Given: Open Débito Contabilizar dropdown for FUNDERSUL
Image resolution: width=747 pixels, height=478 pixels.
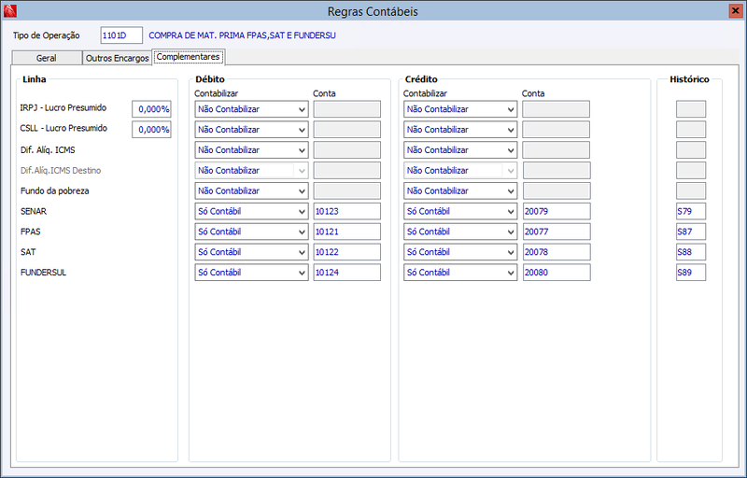Looking at the screenshot, I should pyautogui.click(x=251, y=273).
